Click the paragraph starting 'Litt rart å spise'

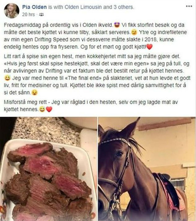point(97,74)
